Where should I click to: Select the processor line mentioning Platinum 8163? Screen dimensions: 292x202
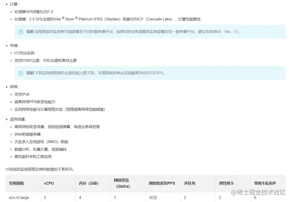point(107,19)
